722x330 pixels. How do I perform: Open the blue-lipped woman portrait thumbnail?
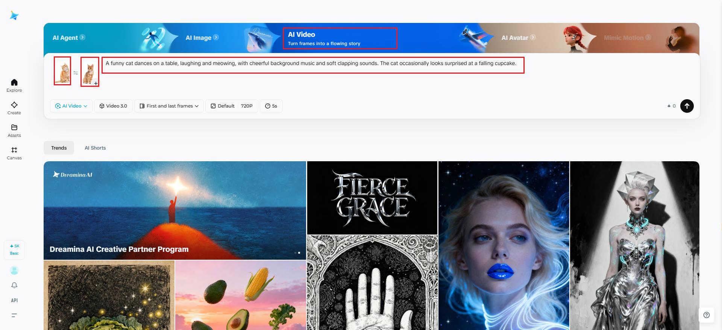[504, 245]
